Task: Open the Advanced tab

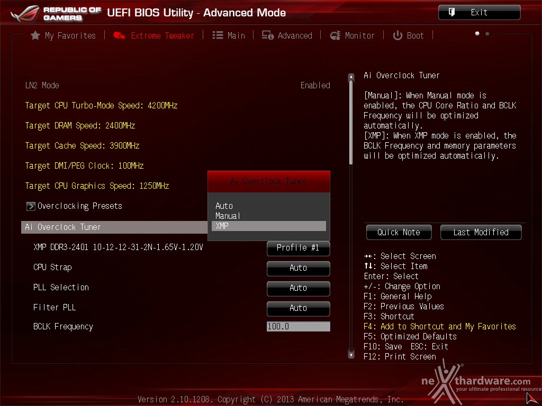Action: 287,35
